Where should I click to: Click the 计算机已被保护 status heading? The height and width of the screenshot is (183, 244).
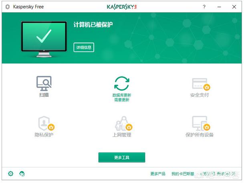pos(93,25)
